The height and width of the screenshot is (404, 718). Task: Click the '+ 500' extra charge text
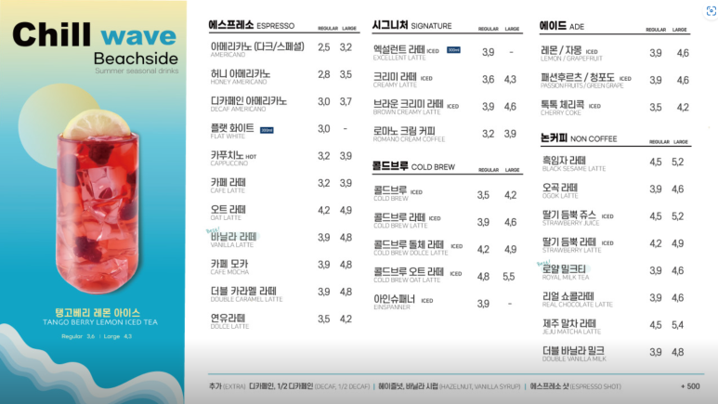(690, 386)
